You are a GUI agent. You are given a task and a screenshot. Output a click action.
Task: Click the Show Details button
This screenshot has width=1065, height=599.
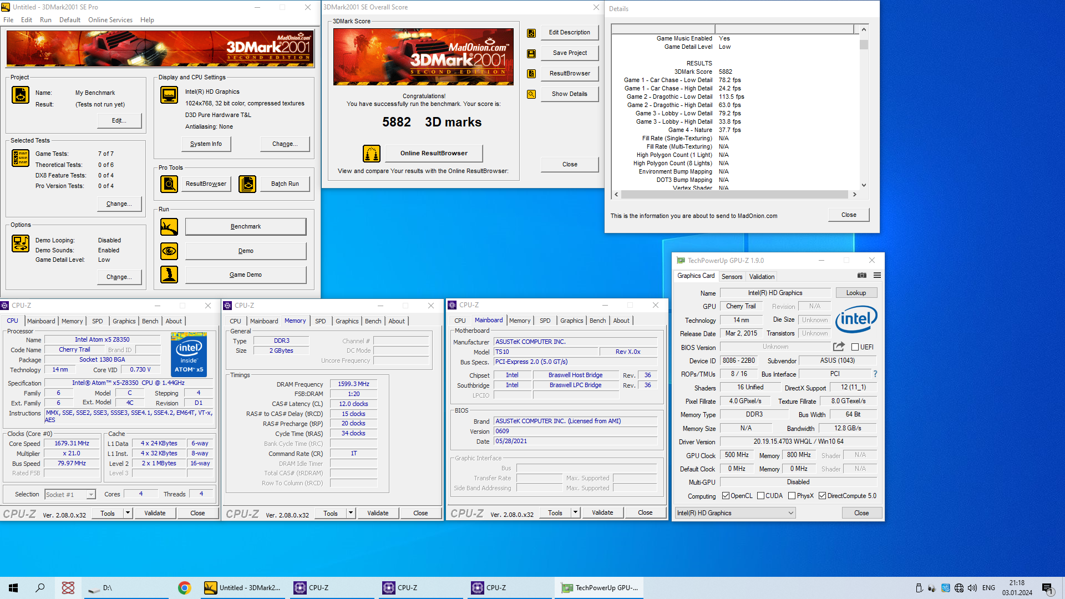click(570, 94)
